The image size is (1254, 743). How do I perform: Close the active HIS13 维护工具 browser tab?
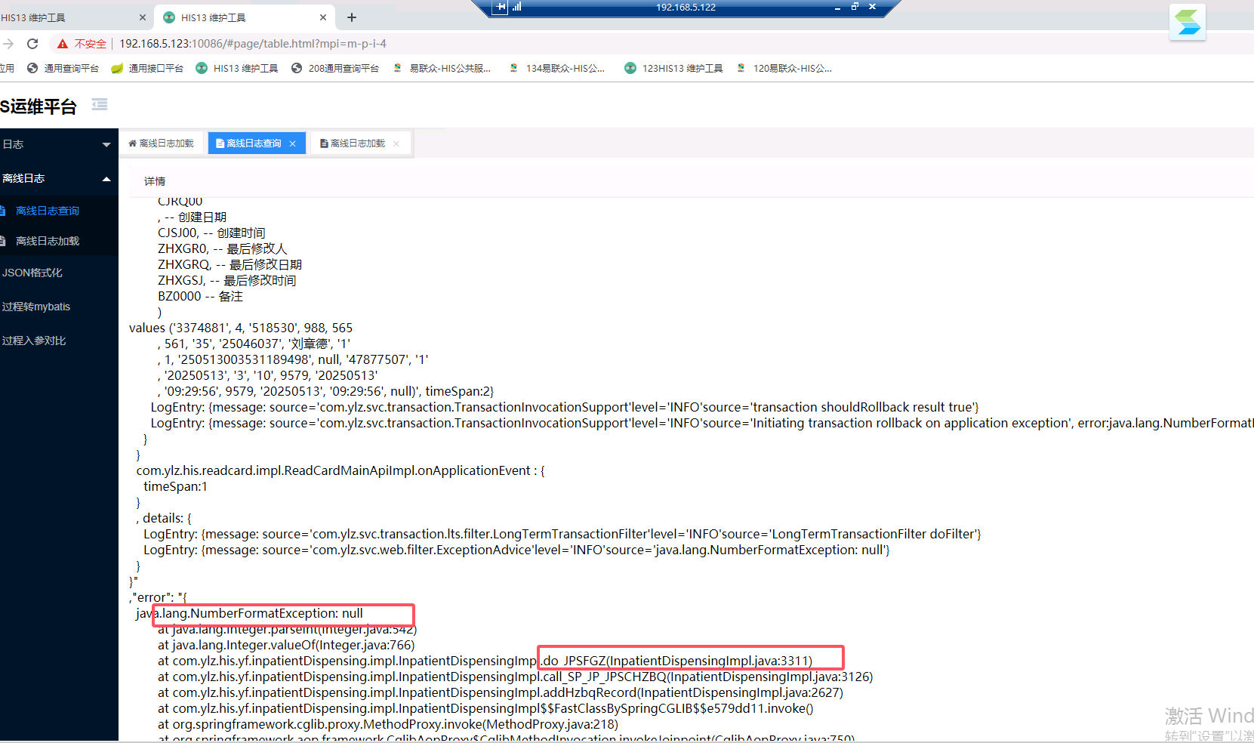click(x=323, y=17)
